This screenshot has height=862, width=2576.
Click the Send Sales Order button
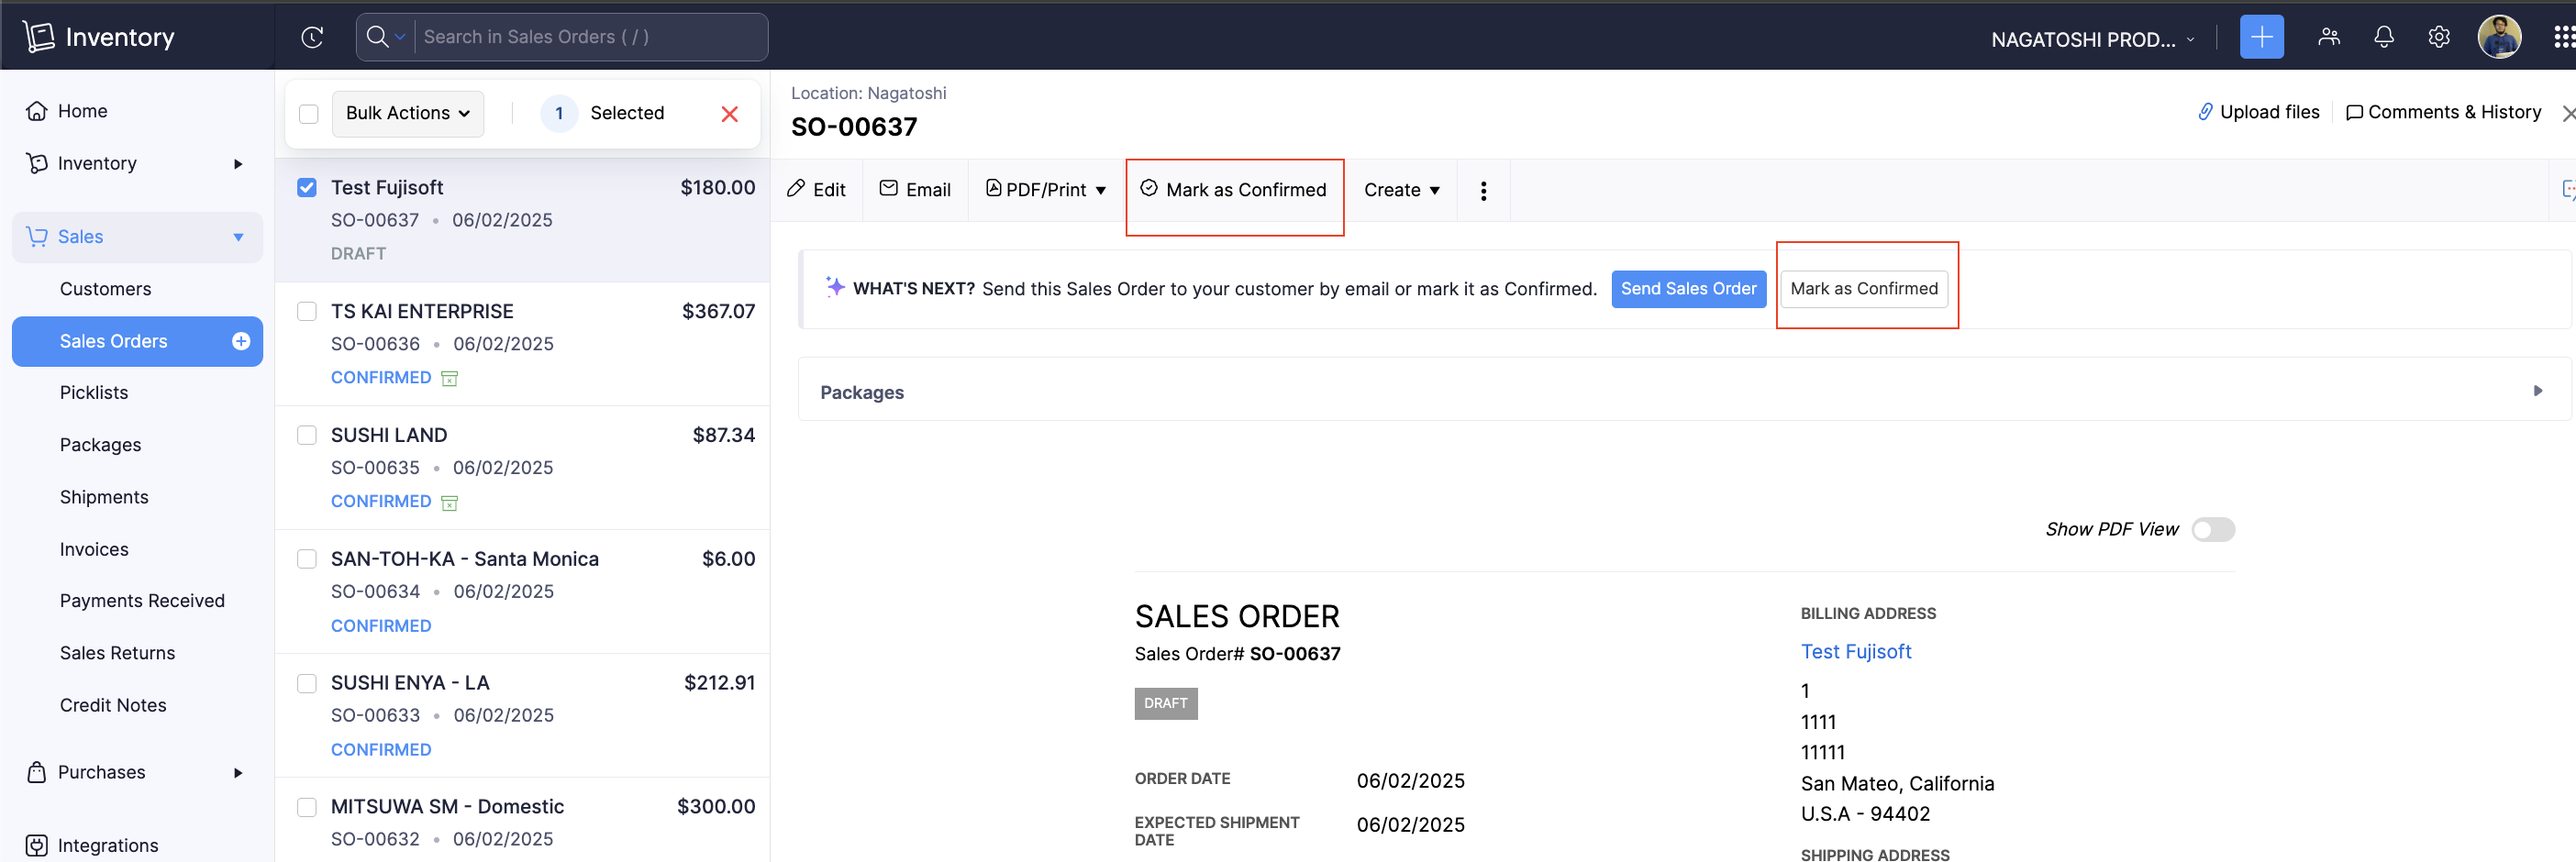(x=1687, y=289)
